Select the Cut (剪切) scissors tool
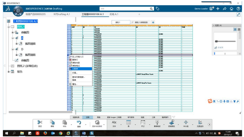This screenshot has width=244, height=137. click(40, 123)
